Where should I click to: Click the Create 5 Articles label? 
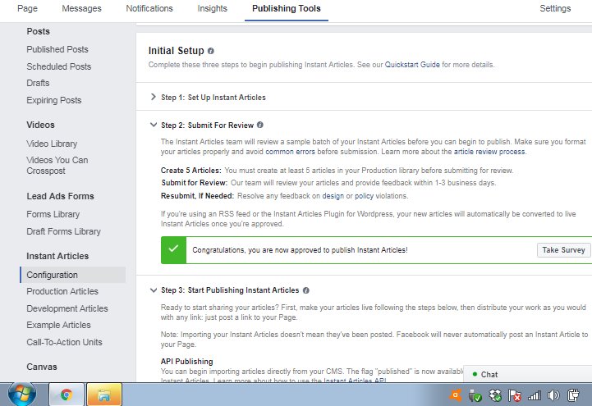190,171
